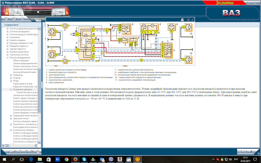Open File Explorer from taskbar
261x163 pixels.
(x=40, y=159)
